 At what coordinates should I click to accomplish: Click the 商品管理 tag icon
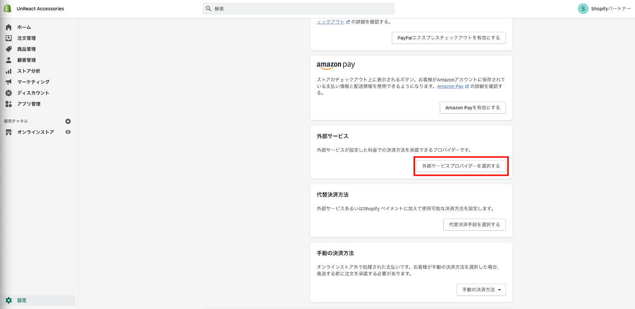9,49
